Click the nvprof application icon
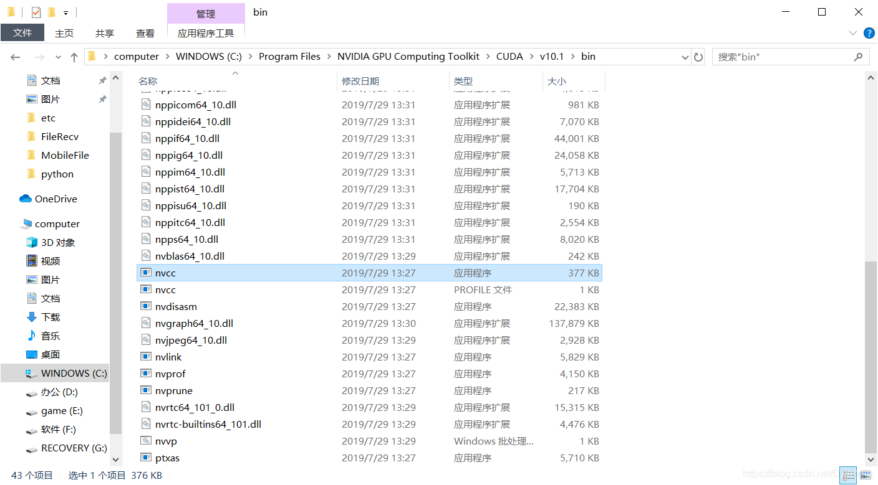878x485 pixels. [x=146, y=374]
